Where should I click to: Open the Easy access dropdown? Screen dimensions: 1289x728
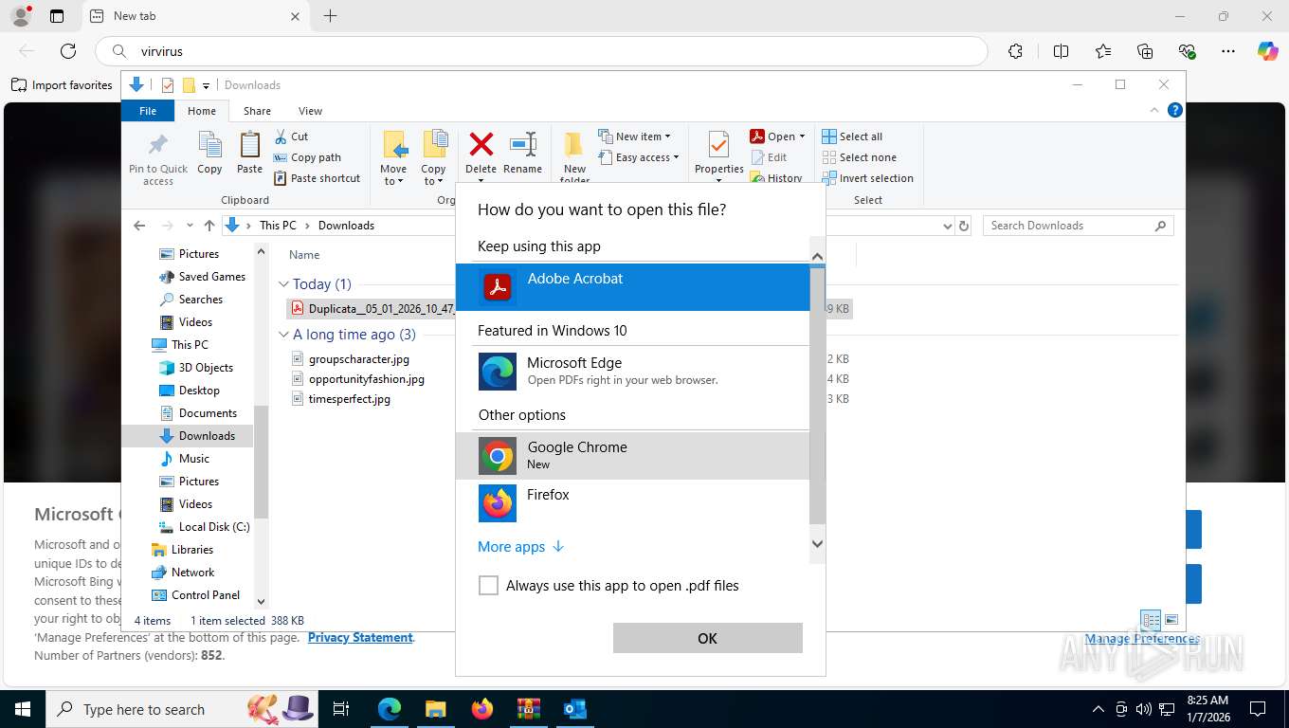[639, 157]
